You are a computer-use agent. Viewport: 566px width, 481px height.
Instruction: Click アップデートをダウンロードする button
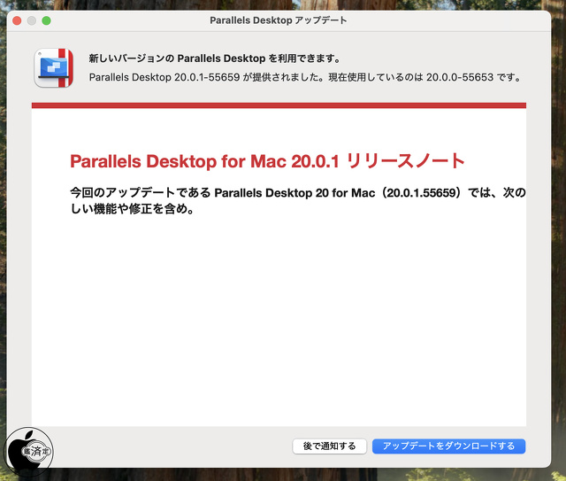pos(448,446)
